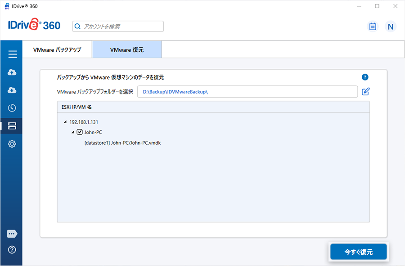Viewport: 405px width, 266px height.
Task: Collapse the John-PC tree node
Action: (72, 132)
